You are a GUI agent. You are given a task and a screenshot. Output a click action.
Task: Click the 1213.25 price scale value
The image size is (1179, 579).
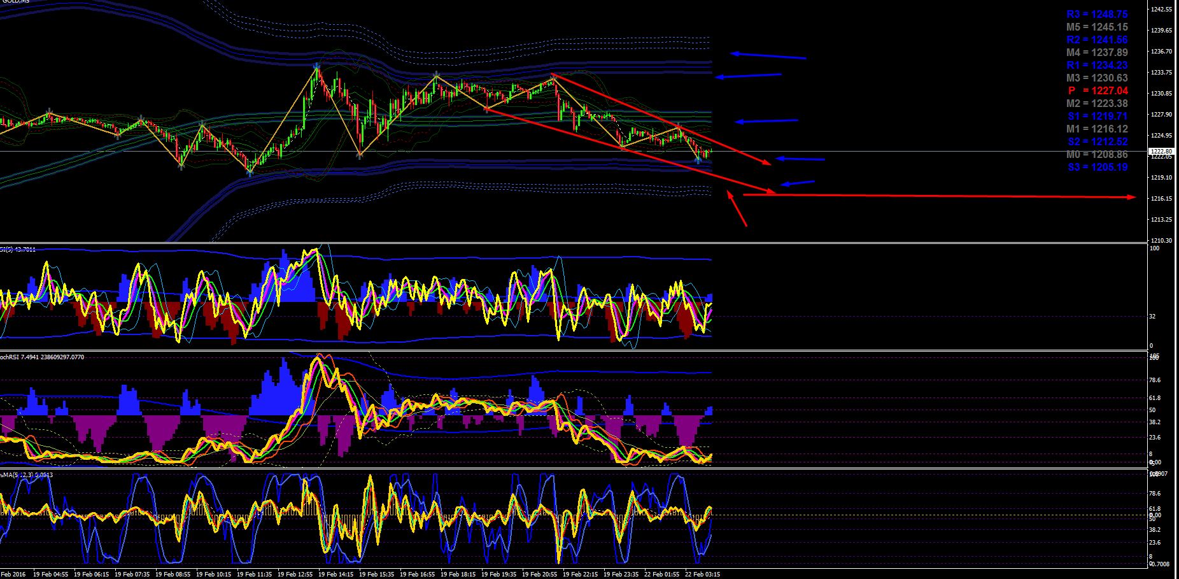[1161, 220]
